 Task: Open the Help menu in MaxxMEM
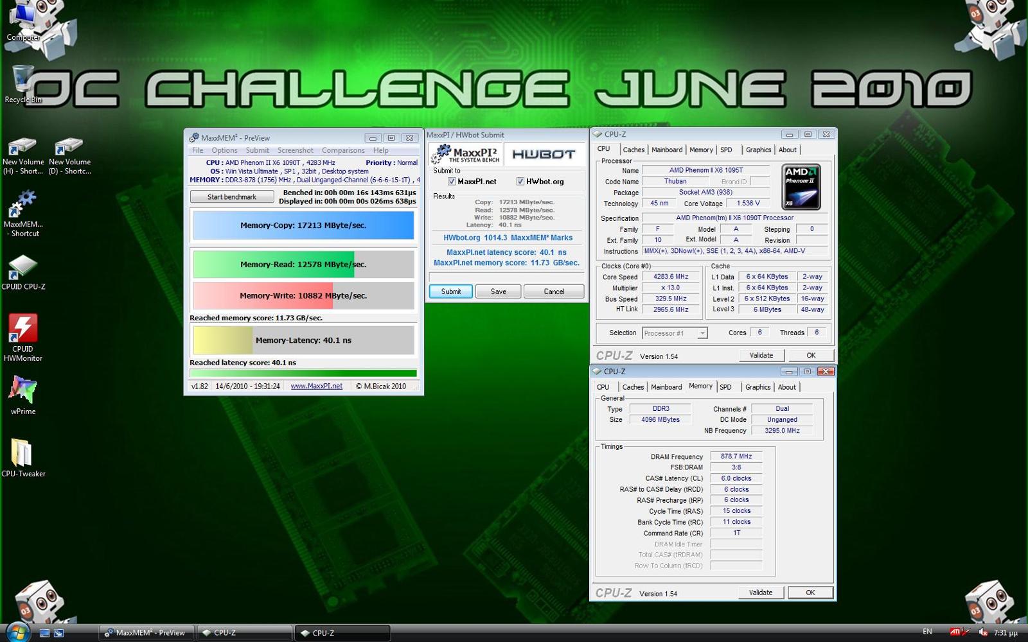[x=381, y=150]
